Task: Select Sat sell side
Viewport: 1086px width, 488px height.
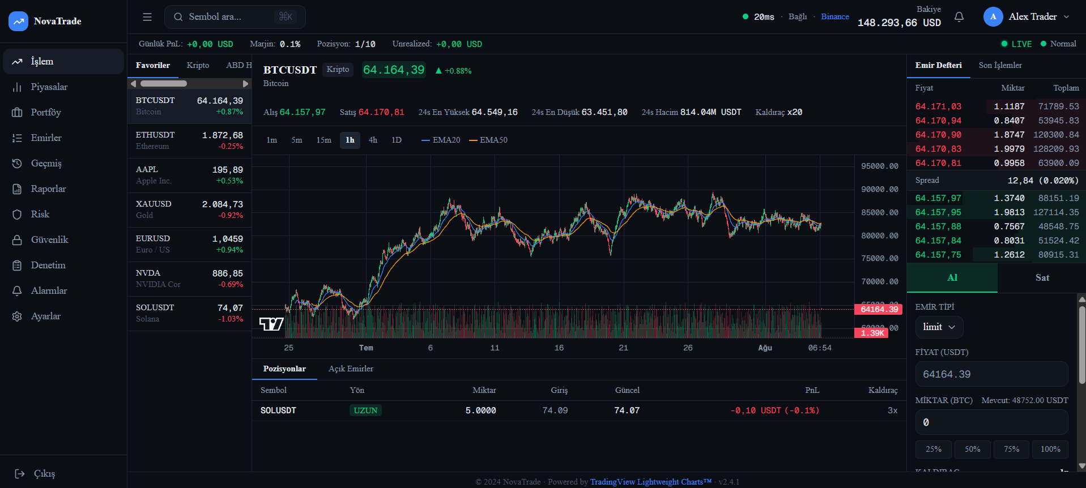Action: [1042, 278]
